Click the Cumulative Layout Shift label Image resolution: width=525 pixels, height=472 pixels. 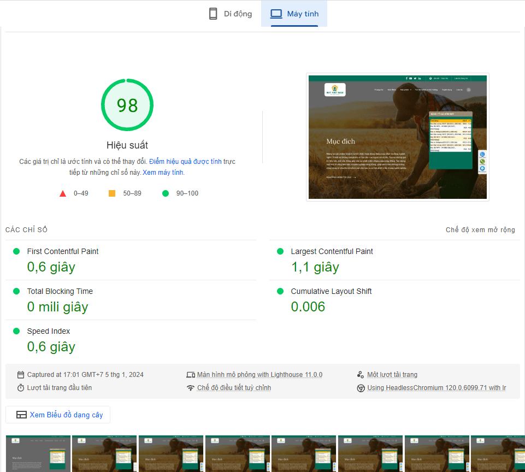click(x=331, y=291)
